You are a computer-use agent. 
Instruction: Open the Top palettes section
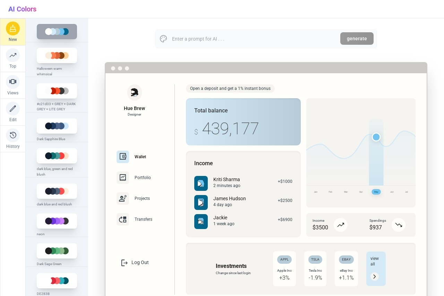(x=13, y=59)
